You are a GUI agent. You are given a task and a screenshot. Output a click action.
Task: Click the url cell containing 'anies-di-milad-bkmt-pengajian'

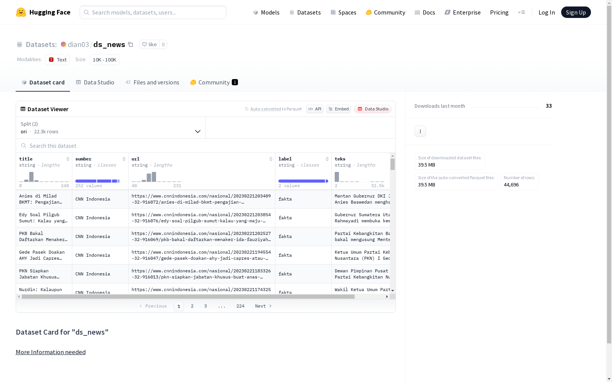coord(202,199)
